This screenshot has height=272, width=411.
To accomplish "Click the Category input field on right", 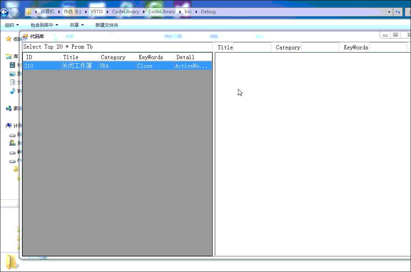I will click(x=320, y=47).
